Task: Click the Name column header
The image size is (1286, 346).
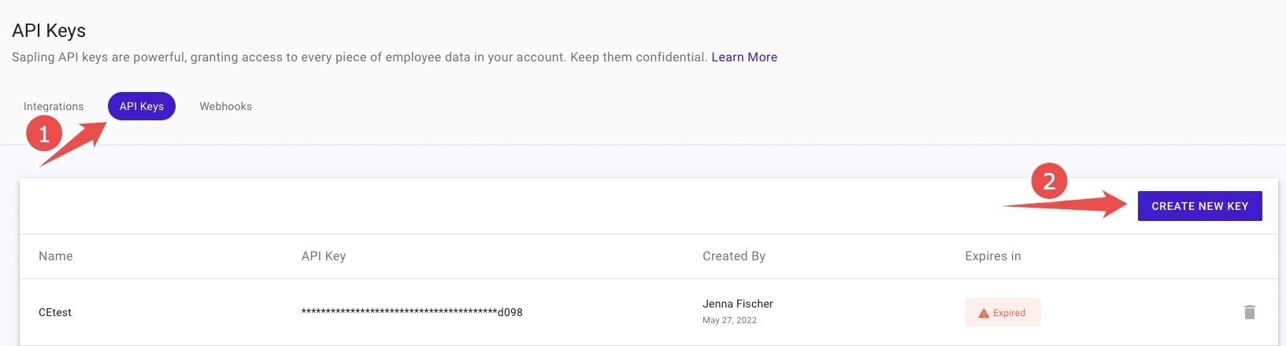Action: (56, 256)
